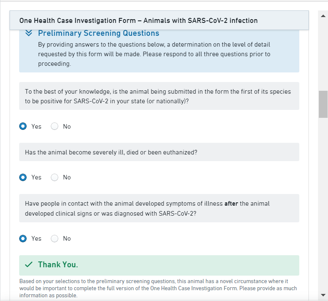
Task: Pick Yes for people developed symptoms question
Action: (x=23, y=239)
